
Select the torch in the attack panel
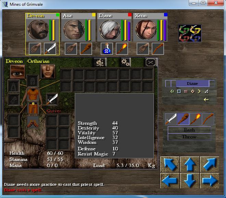pos(196,119)
